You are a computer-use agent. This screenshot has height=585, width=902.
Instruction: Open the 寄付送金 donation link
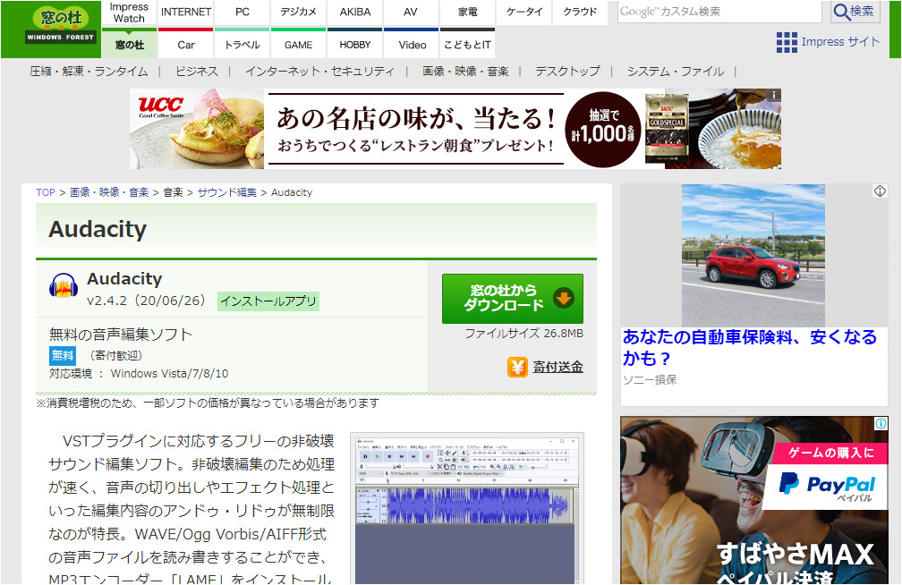(557, 367)
